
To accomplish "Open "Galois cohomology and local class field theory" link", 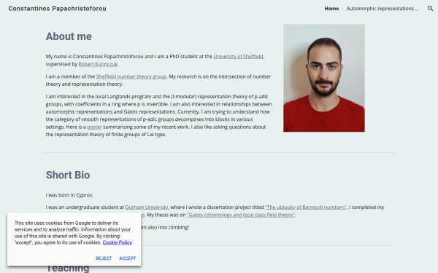I will (x=241, y=215).
